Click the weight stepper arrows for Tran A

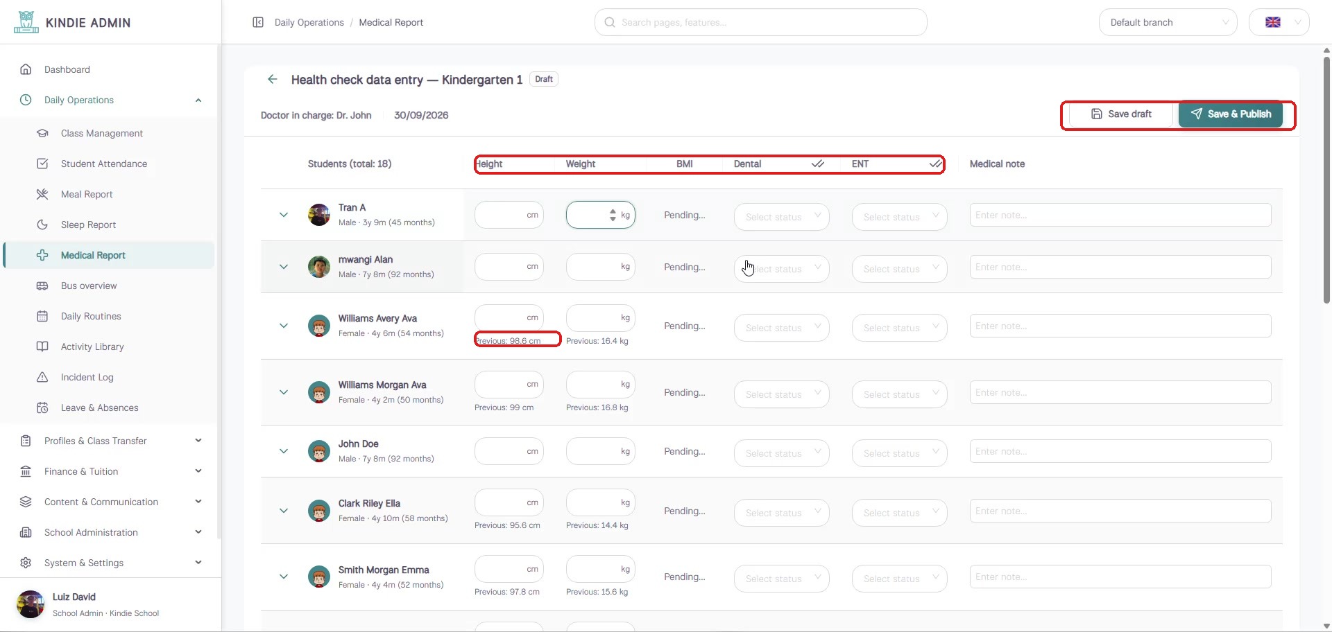[613, 215]
